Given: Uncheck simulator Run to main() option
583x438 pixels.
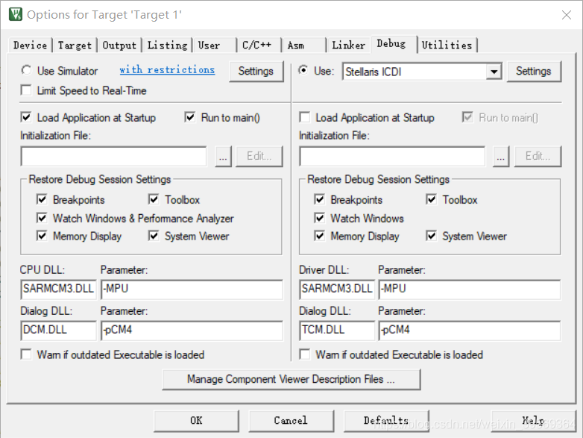Looking at the screenshot, I should (190, 117).
